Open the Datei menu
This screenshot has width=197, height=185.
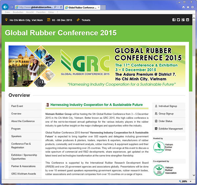point(8,12)
